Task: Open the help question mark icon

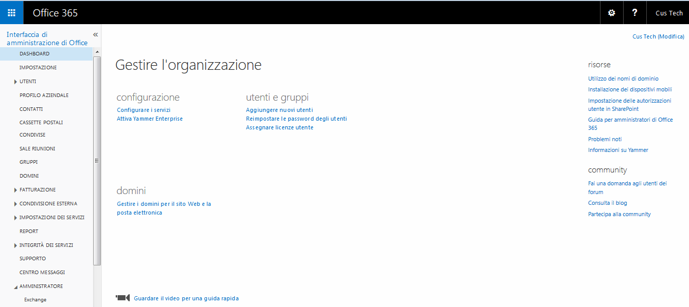Action: point(634,13)
